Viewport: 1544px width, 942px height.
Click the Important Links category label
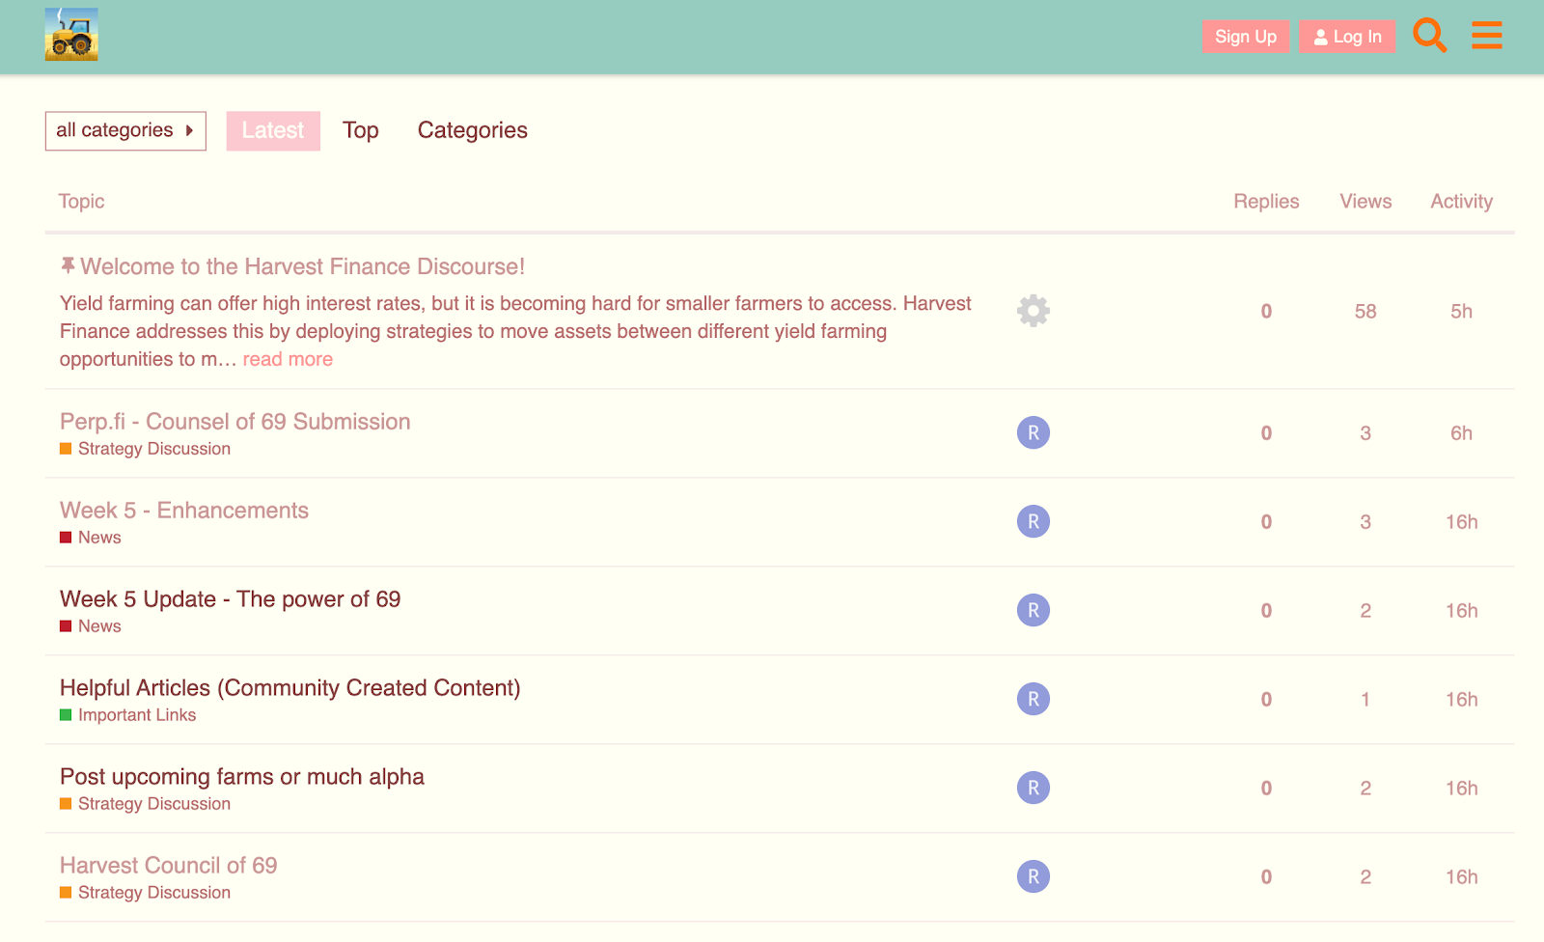pos(128,715)
